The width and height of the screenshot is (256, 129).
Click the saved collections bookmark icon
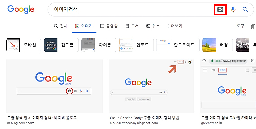253,26
